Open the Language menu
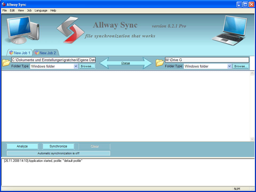256x192 pixels. click(x=41, y=10)
